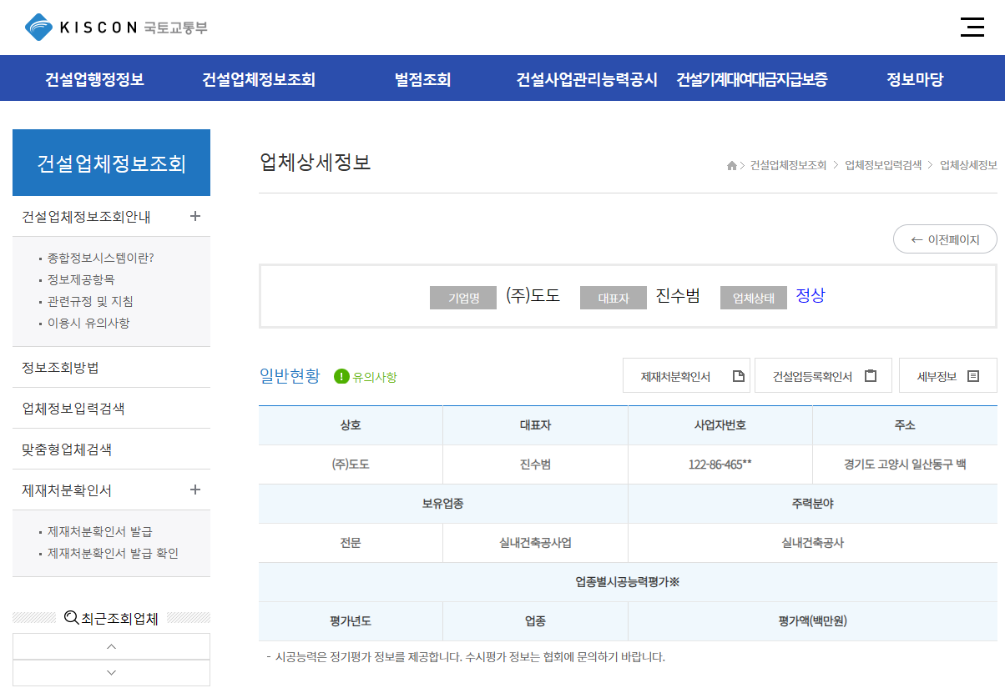Screen dimensions: 1005x698
Task: Click the 일반현황 section heading
Action: point(290,376)
